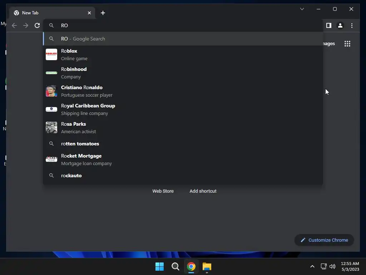This screenshot has height=275, width=366.
Task: Click the browser back arrow
Action: (14, 25)
